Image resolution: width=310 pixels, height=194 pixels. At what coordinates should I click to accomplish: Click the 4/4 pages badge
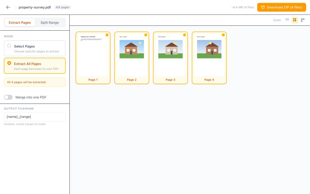pos(63,7)
